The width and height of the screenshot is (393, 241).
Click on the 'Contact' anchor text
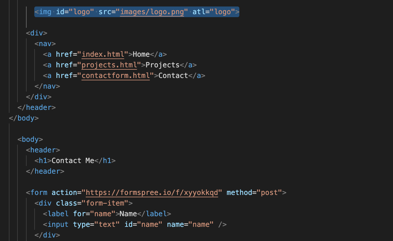(173, 76)
